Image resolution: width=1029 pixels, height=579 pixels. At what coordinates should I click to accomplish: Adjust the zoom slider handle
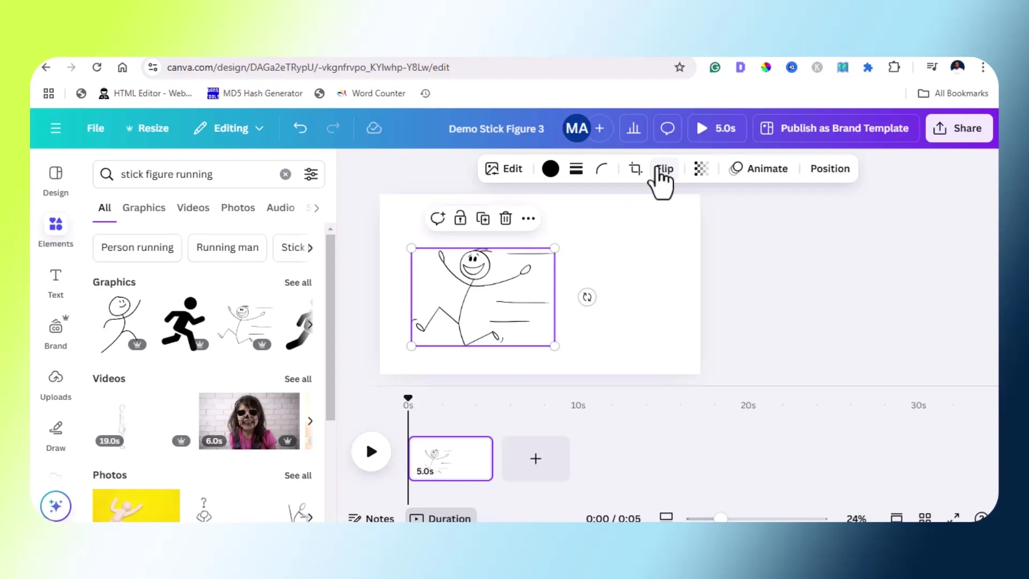click(x=721, y=518)
